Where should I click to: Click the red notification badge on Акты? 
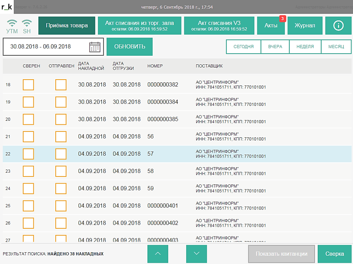click(x=282, y=19)
